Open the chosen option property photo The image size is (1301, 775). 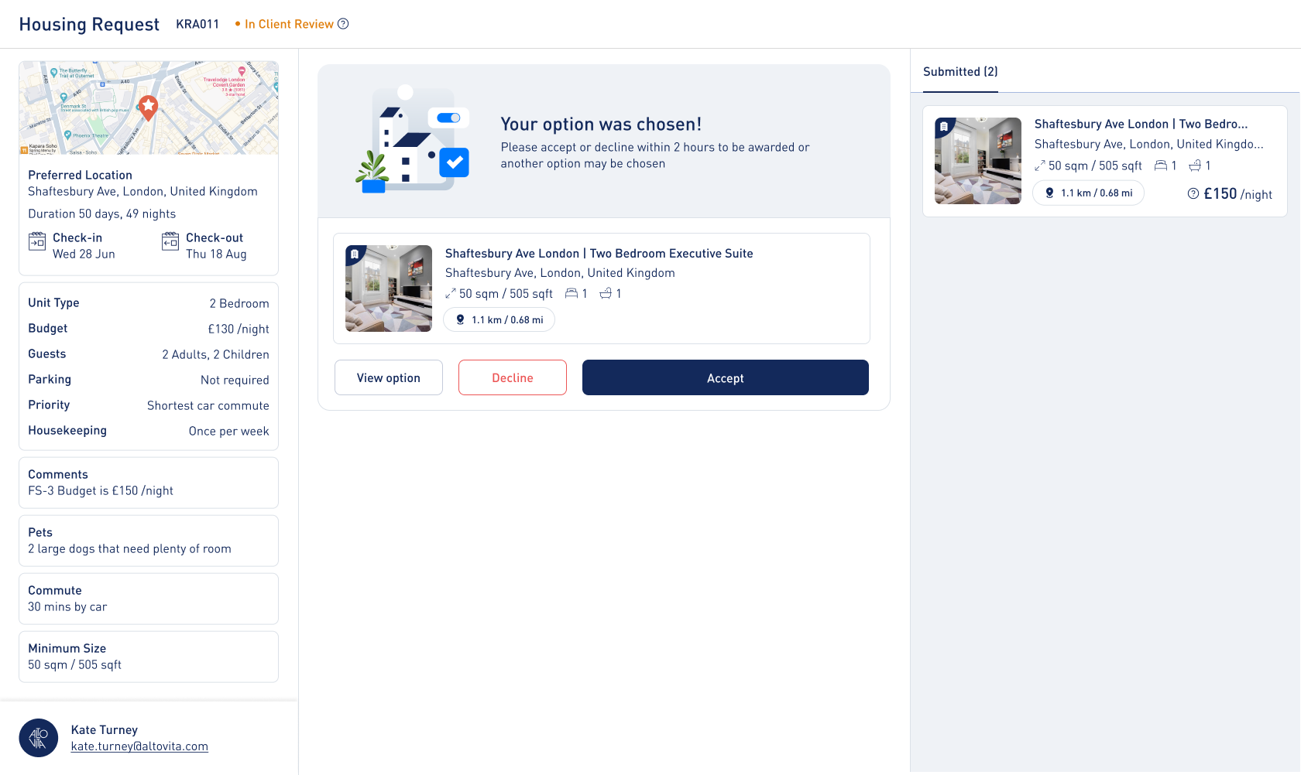point(389,288)
